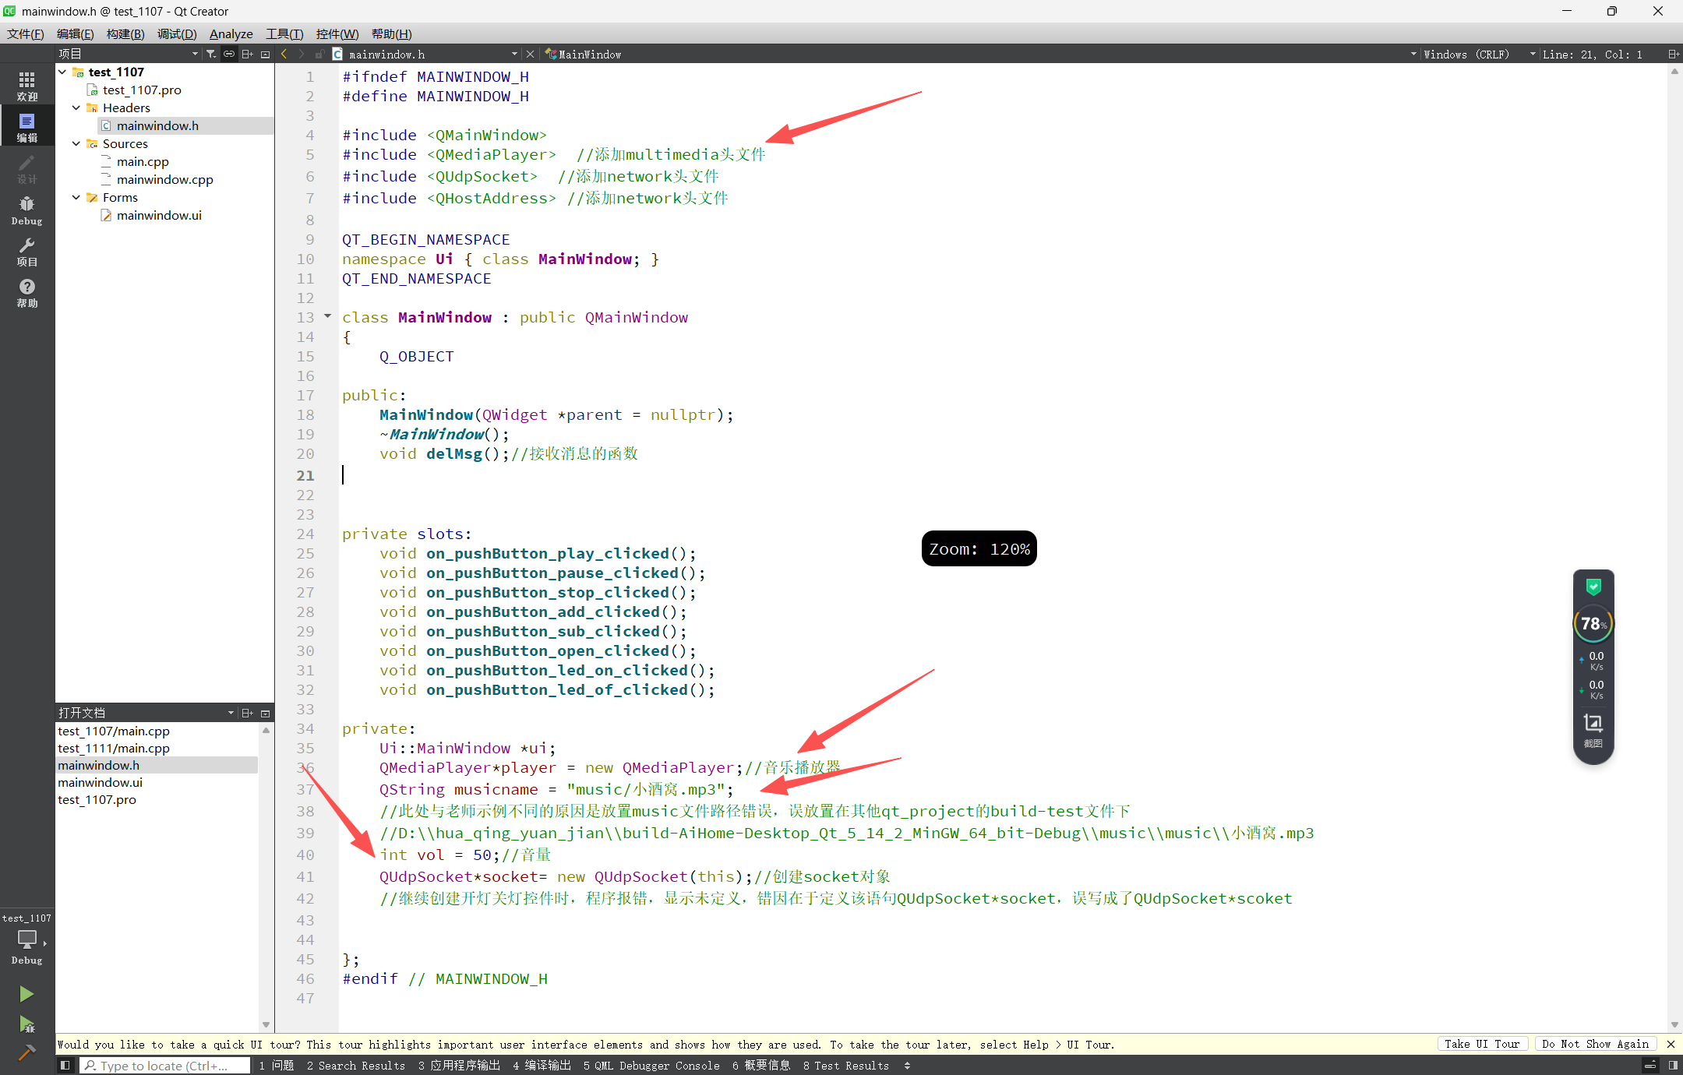Click the Take UI Tour button

coord(1481,1044)
